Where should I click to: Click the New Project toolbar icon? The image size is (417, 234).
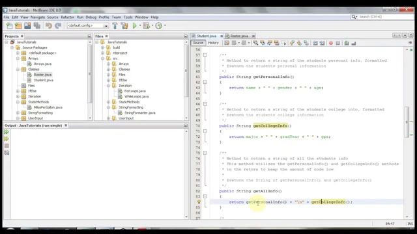pyautogui.click(x=18, y=26)
